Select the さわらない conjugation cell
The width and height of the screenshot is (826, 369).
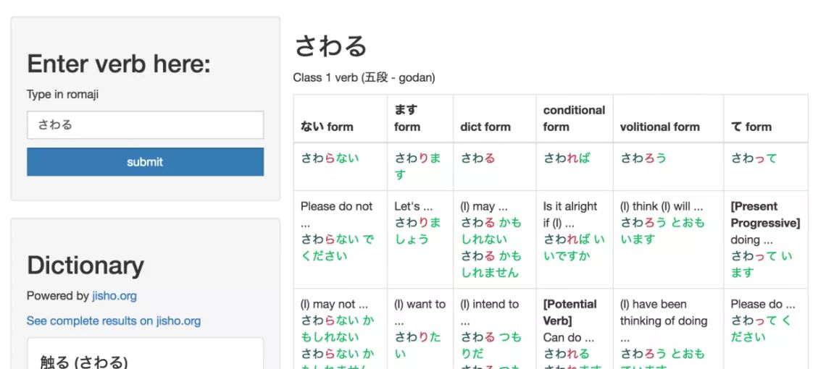tap(341, 167)
